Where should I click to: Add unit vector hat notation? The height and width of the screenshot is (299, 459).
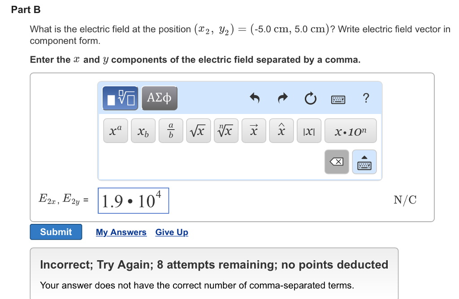[281, 130]
